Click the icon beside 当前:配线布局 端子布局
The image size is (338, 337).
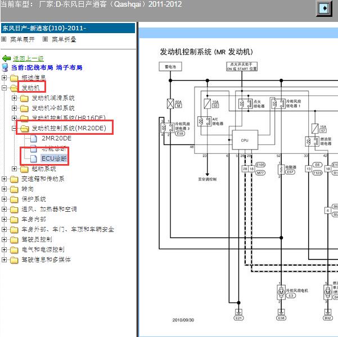click(4, 67)
